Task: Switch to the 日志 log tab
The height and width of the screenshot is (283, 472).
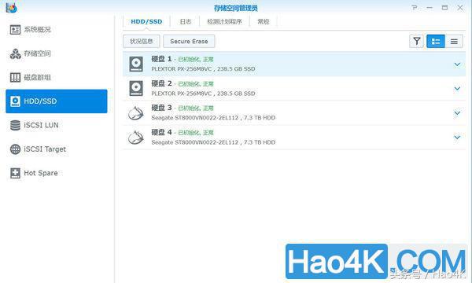Action: click(x=186, y=22)
